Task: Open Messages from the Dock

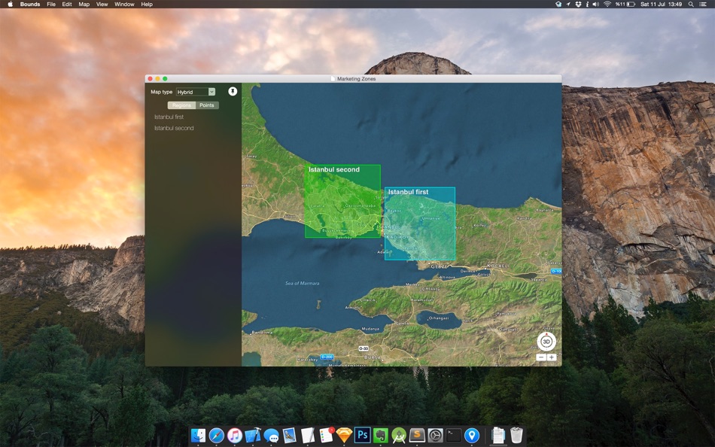Action: click(x=271, y=435)
